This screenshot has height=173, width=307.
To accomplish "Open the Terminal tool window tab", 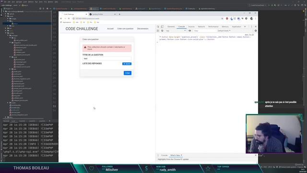I will (6, 121).
